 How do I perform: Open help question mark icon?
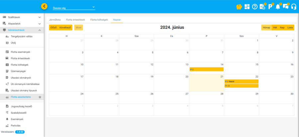click(255, 7)
